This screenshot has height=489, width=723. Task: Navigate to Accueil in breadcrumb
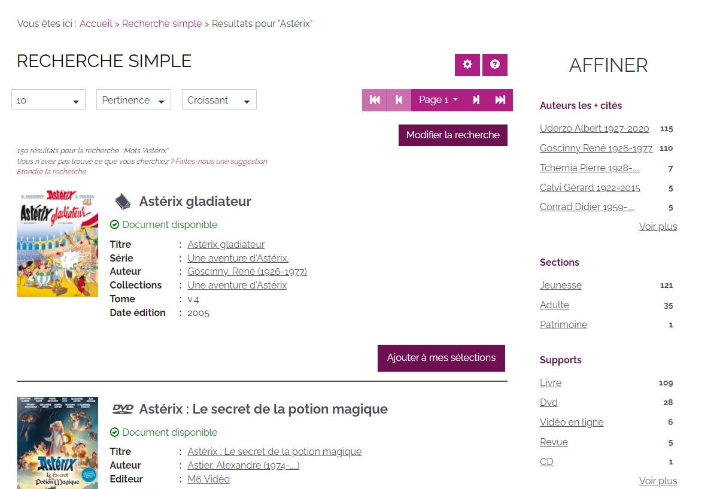point(96,24)
